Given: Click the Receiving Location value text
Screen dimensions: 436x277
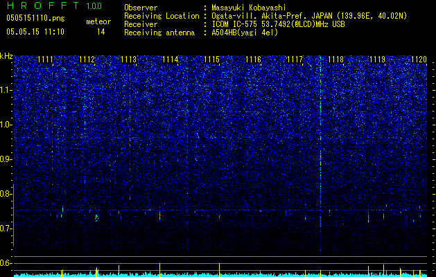Looking at the screenshot, I should pos(309,17).
